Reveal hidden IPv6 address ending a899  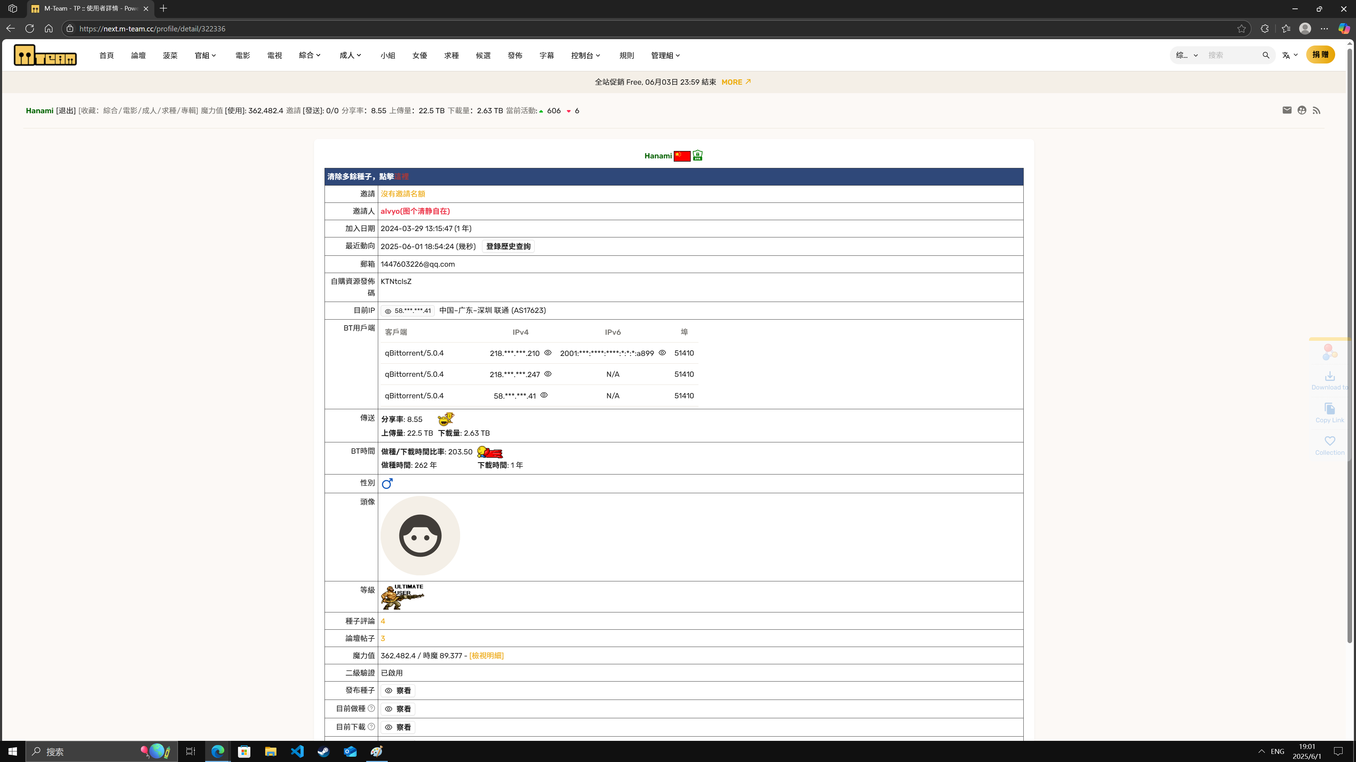point(662,353)
